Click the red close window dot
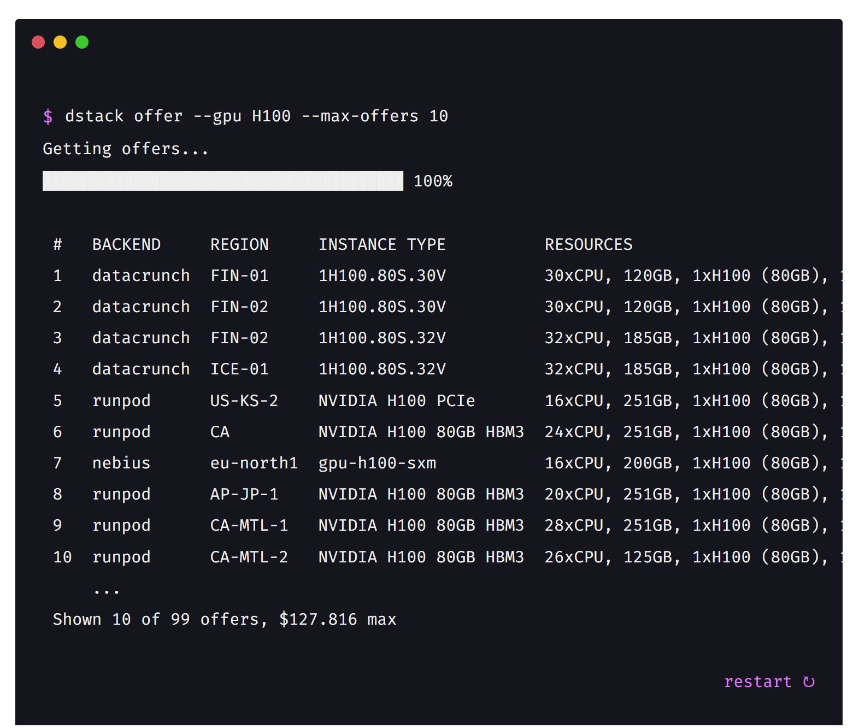Viewport: 859px width, 728px height. [38, 42]
